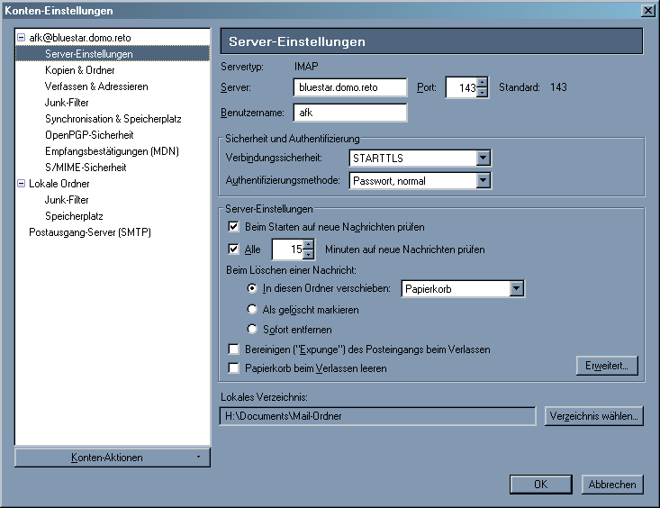Increase minutes interval with up arrow
This screenshot has height=508, width=660.
(x=309, y=244)
